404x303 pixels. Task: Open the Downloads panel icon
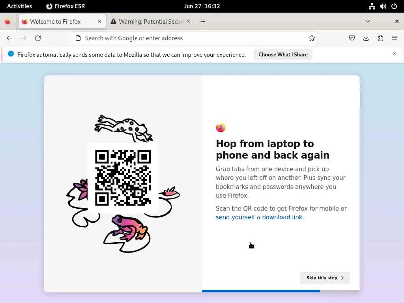point(366,38)
